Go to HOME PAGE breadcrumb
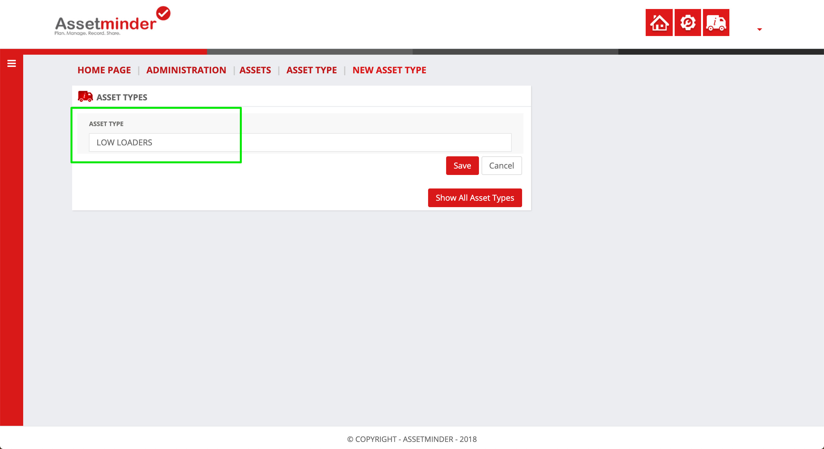 click(104, 70)
